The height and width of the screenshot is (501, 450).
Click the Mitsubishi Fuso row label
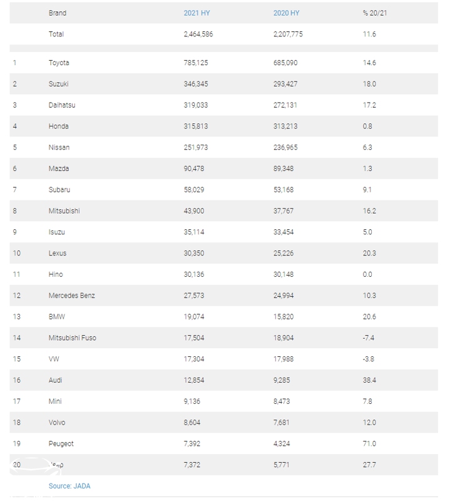(73, 338)
